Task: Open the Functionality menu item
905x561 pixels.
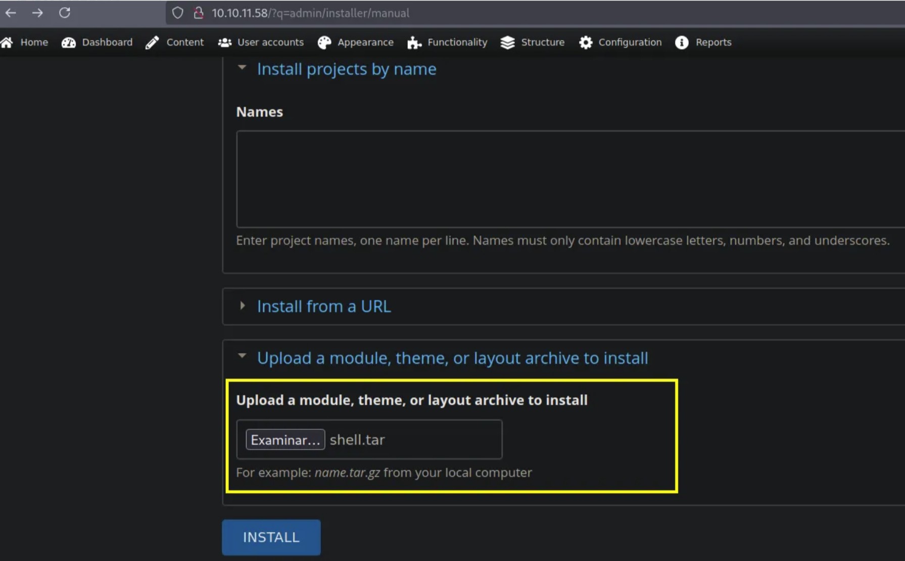Action: click(457, 42)
